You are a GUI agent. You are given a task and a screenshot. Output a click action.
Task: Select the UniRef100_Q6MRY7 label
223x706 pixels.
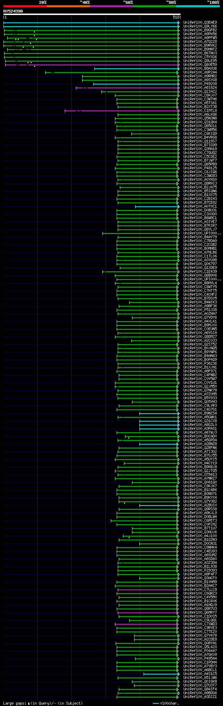coord(200,613)
